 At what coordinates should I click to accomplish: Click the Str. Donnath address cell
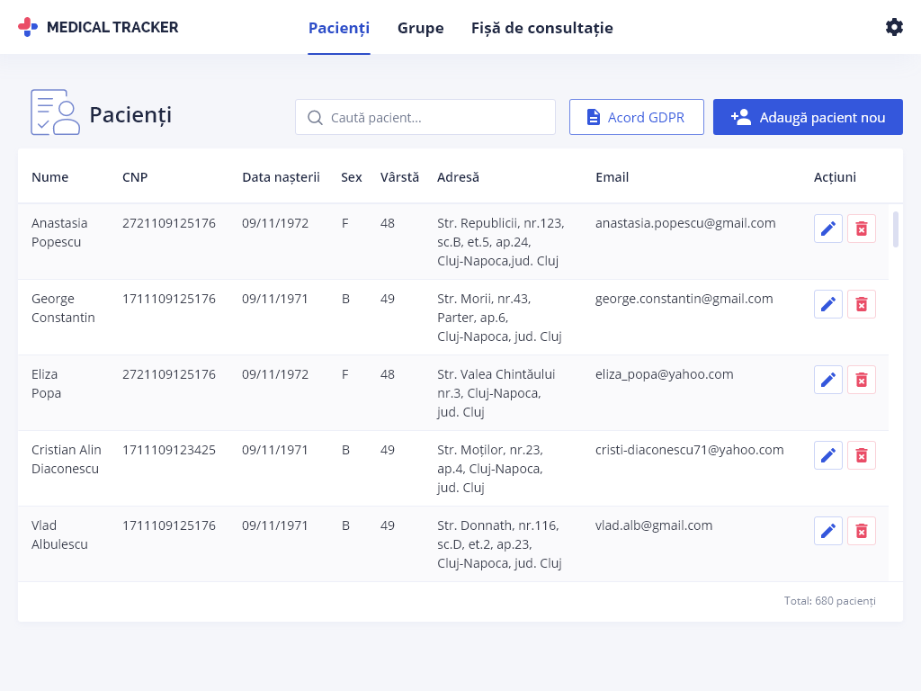pyautogui.click(x=499, y=544)
